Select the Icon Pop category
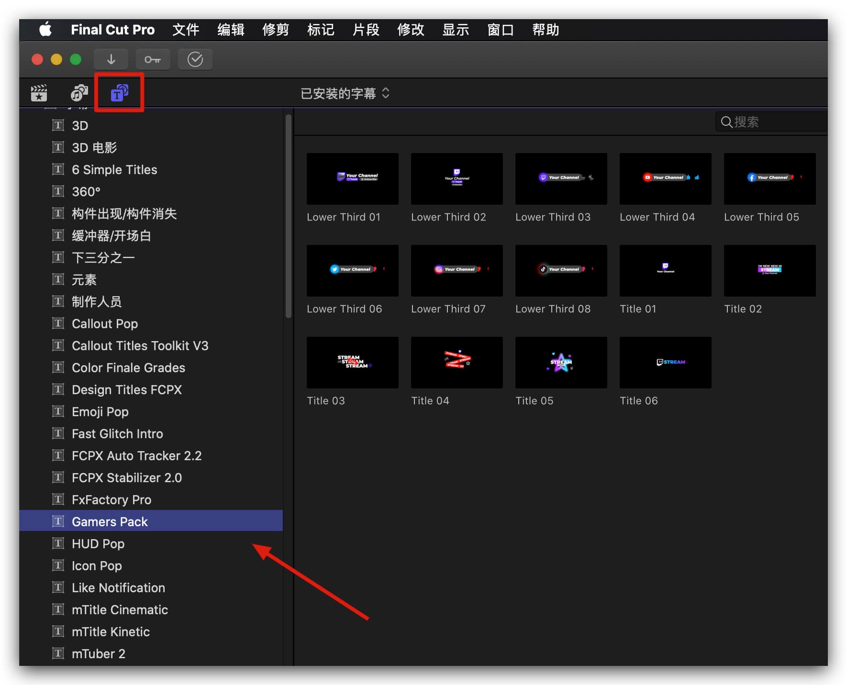The image size is (847, 685). coord(151,565)
